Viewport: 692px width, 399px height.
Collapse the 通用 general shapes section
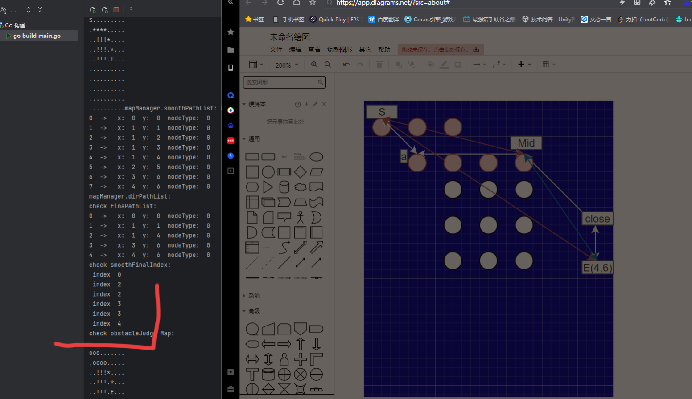(251, 139)
